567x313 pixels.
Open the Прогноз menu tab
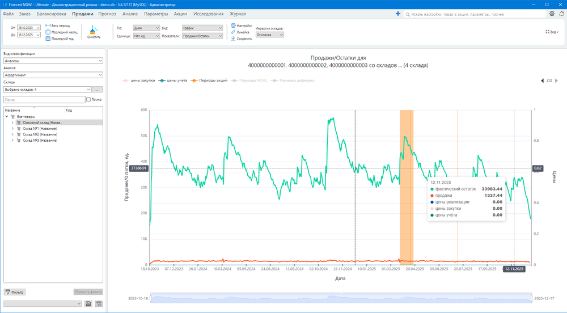[107, 13]
